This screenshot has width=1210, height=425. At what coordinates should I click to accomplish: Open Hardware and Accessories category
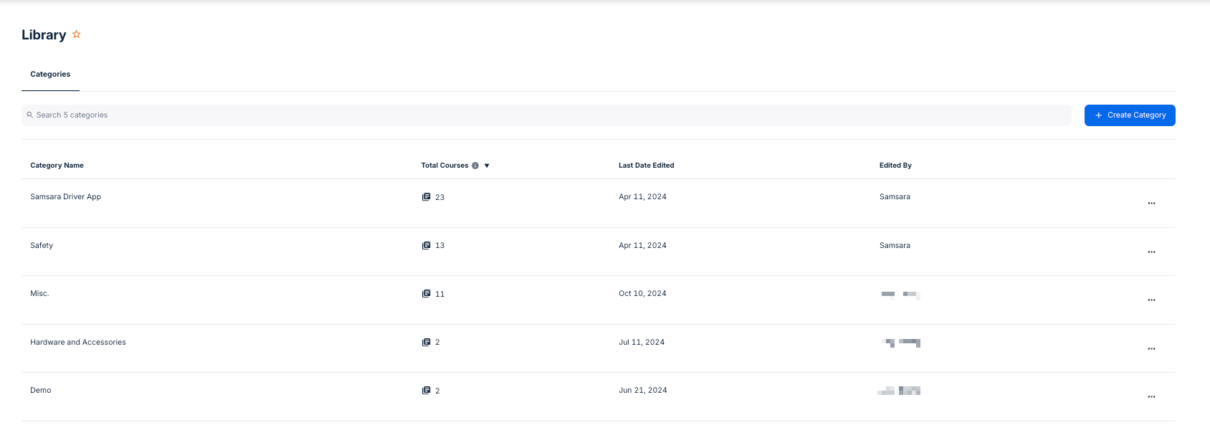(78, 342)
